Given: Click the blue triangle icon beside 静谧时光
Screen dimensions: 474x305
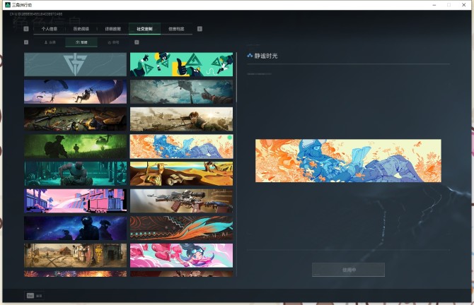Looking at the screenshot, I should tap(250, 56).
